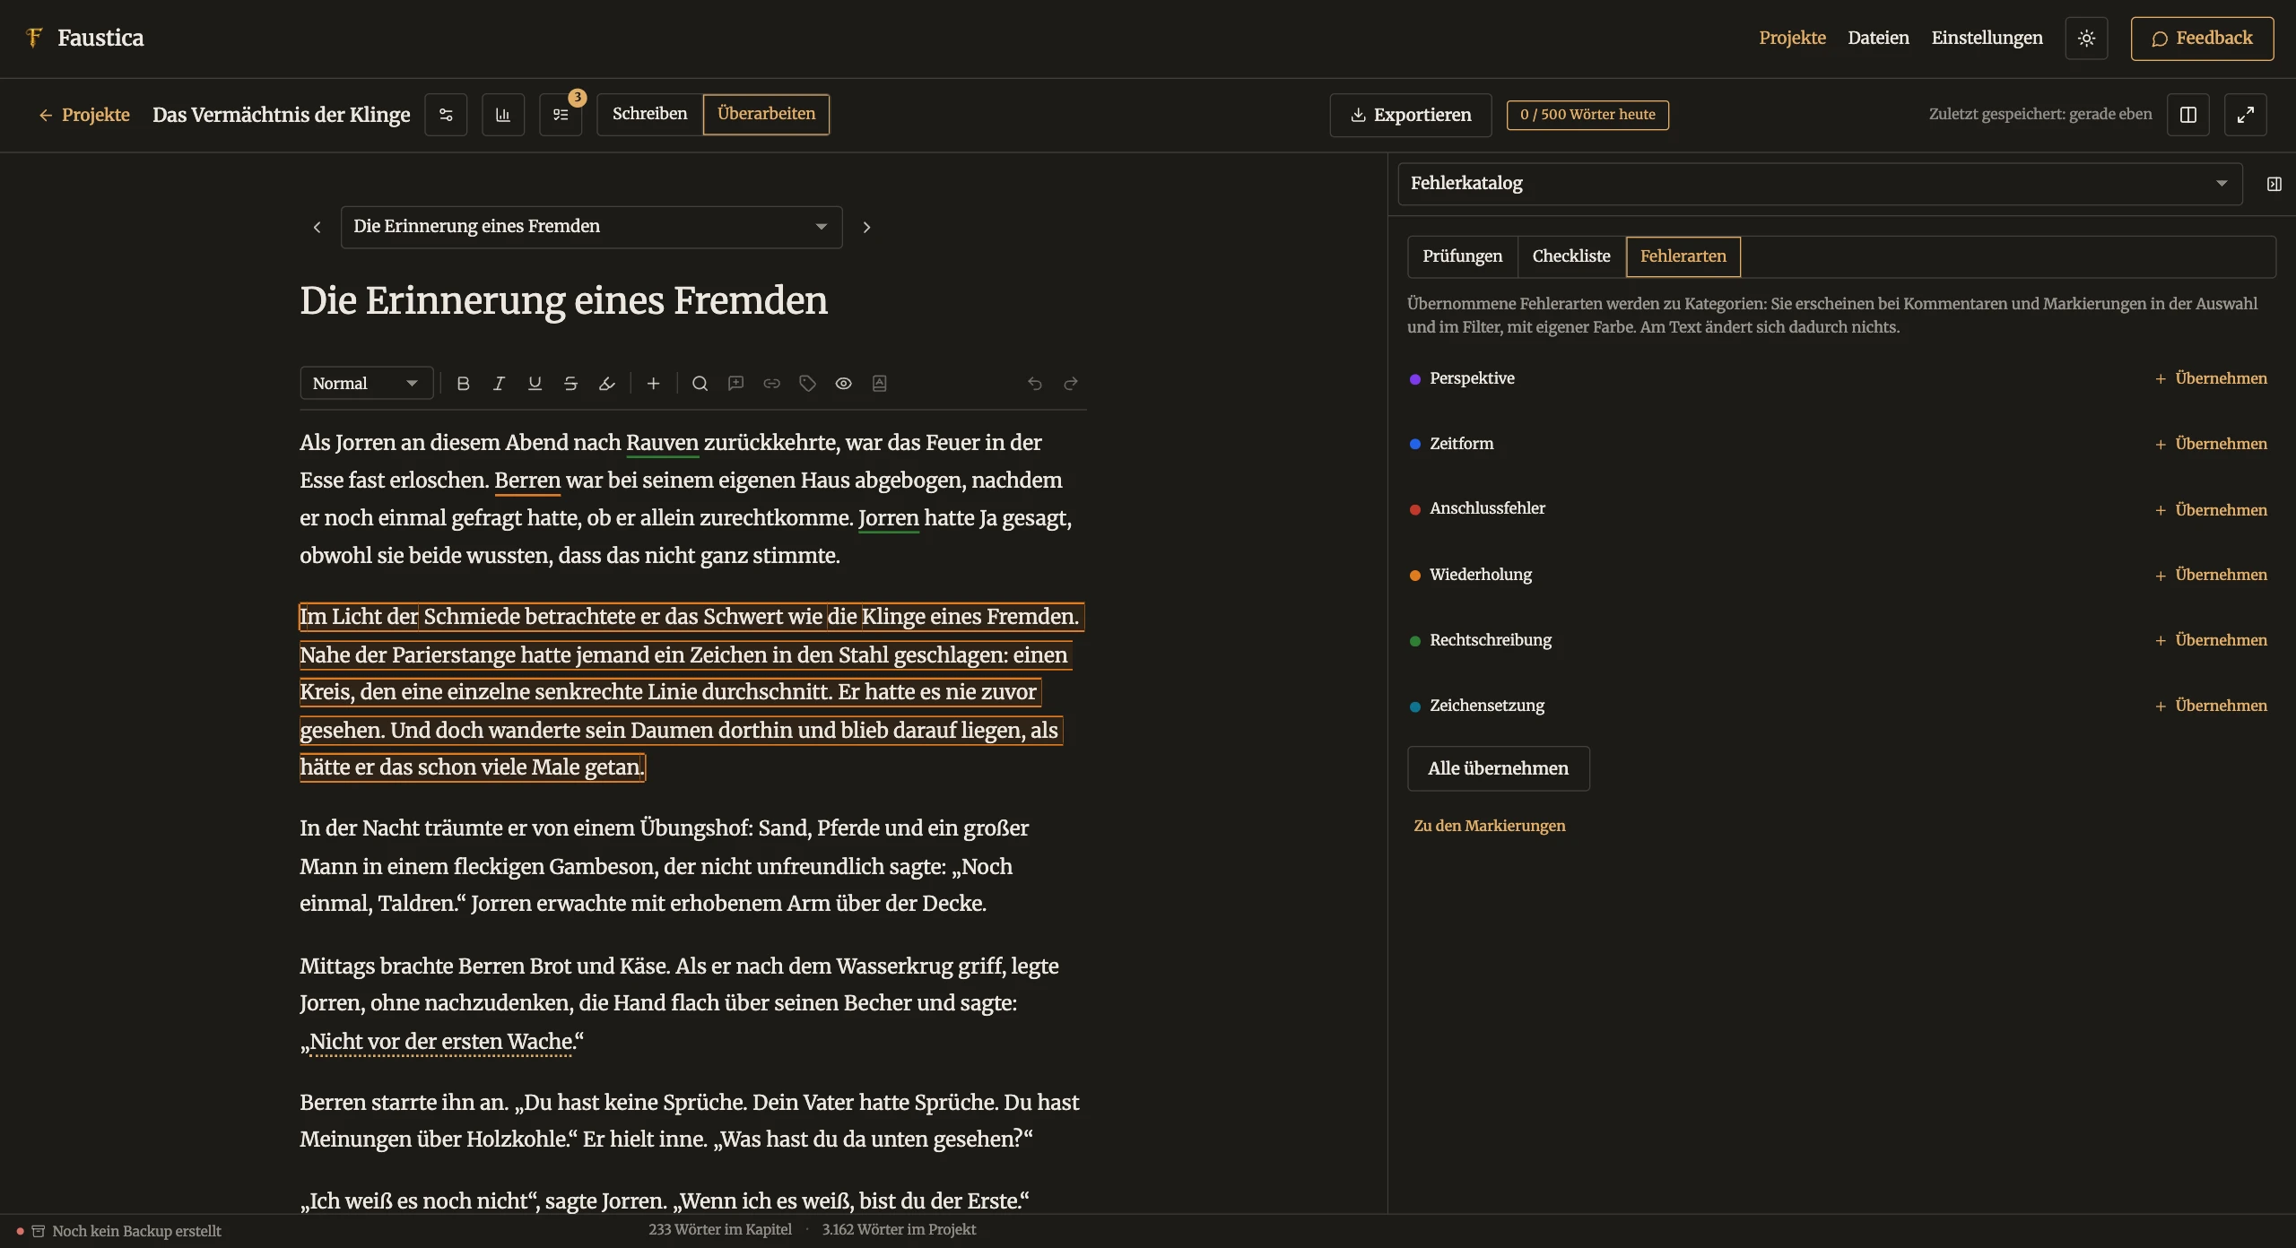This screenshot has height=1248, width=2296.
Task: Toggle the eye visibility icon
Action: pyautogui.click(x=844, y=384)
